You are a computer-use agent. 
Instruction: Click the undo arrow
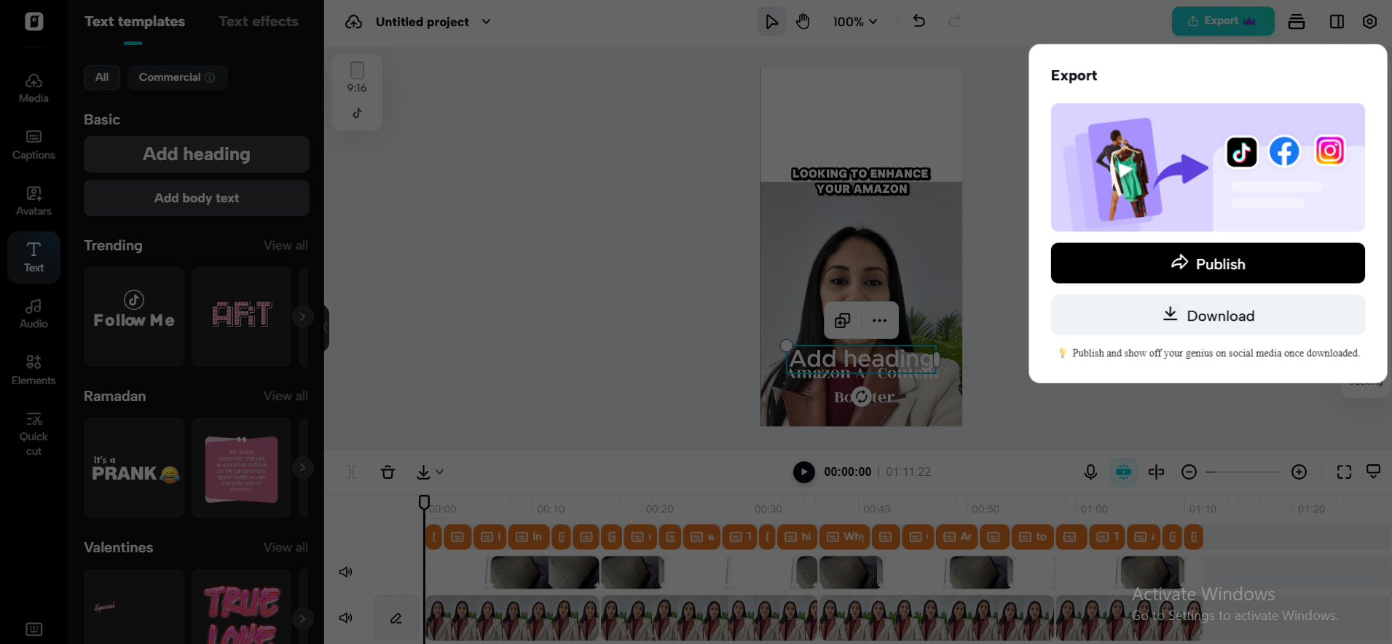919,21
